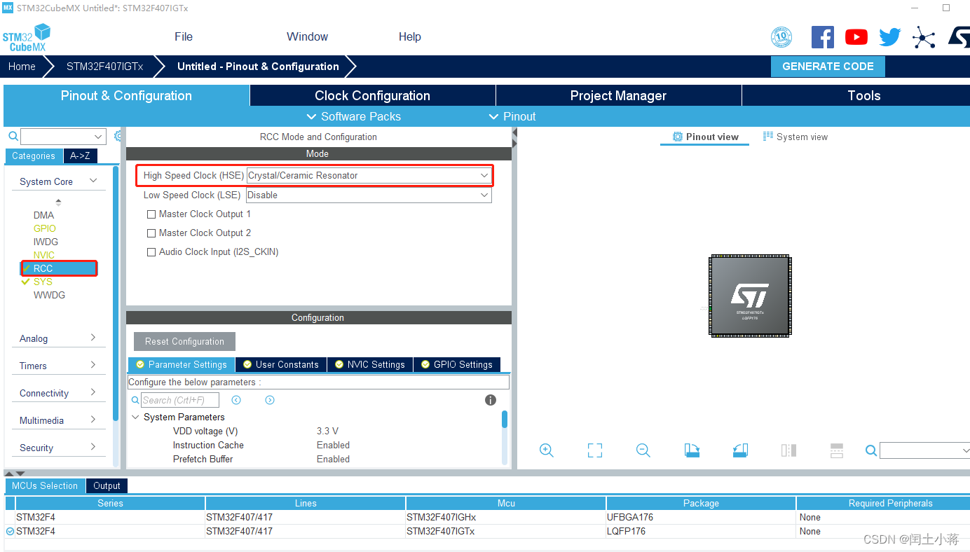Open the category settings gear icon
The width and height of the screenshot is (970, 552).
118,136
